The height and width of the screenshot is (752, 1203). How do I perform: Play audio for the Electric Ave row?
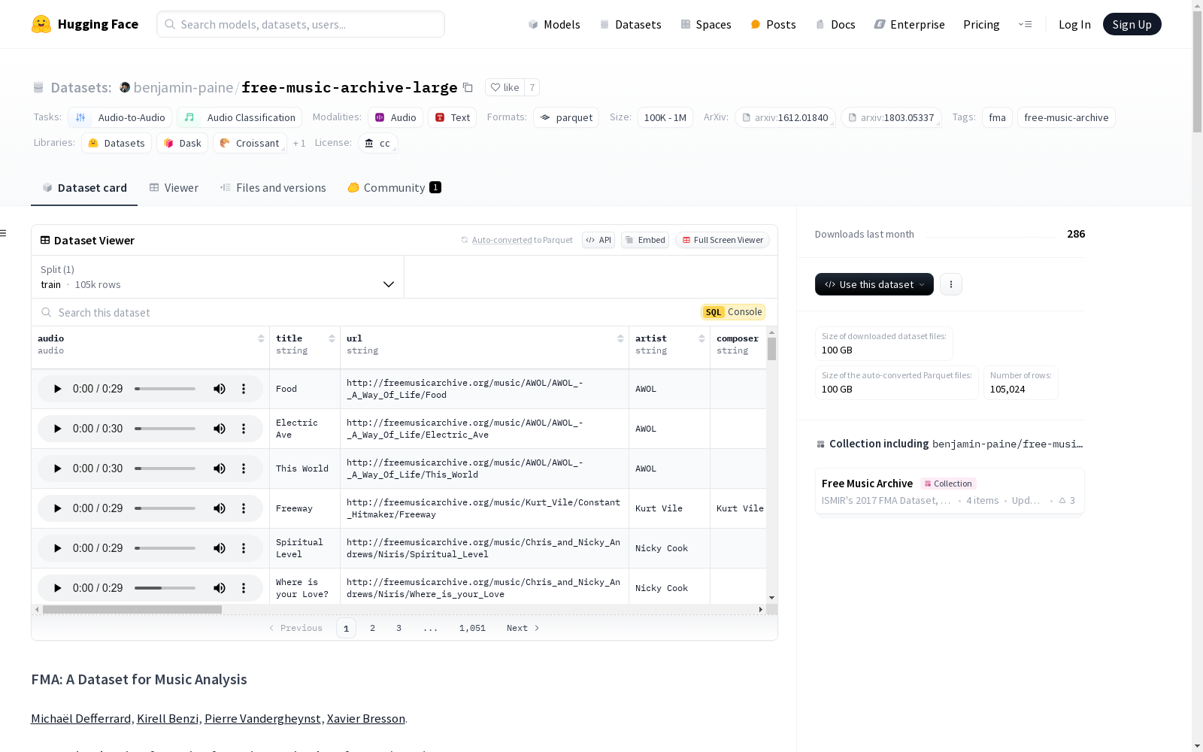[57, 429]
